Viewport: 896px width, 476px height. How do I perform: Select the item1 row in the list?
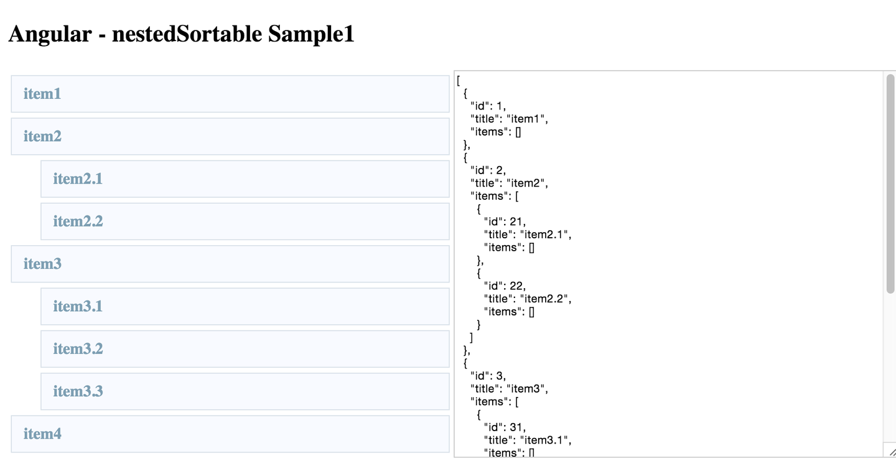pos(230,94)
